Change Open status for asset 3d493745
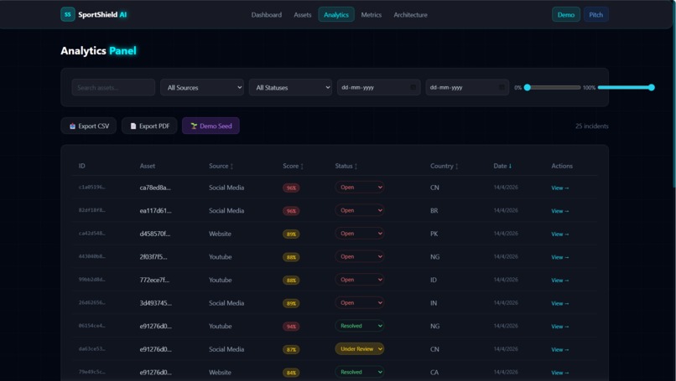 pyautogui.click(x=360, y=302)
